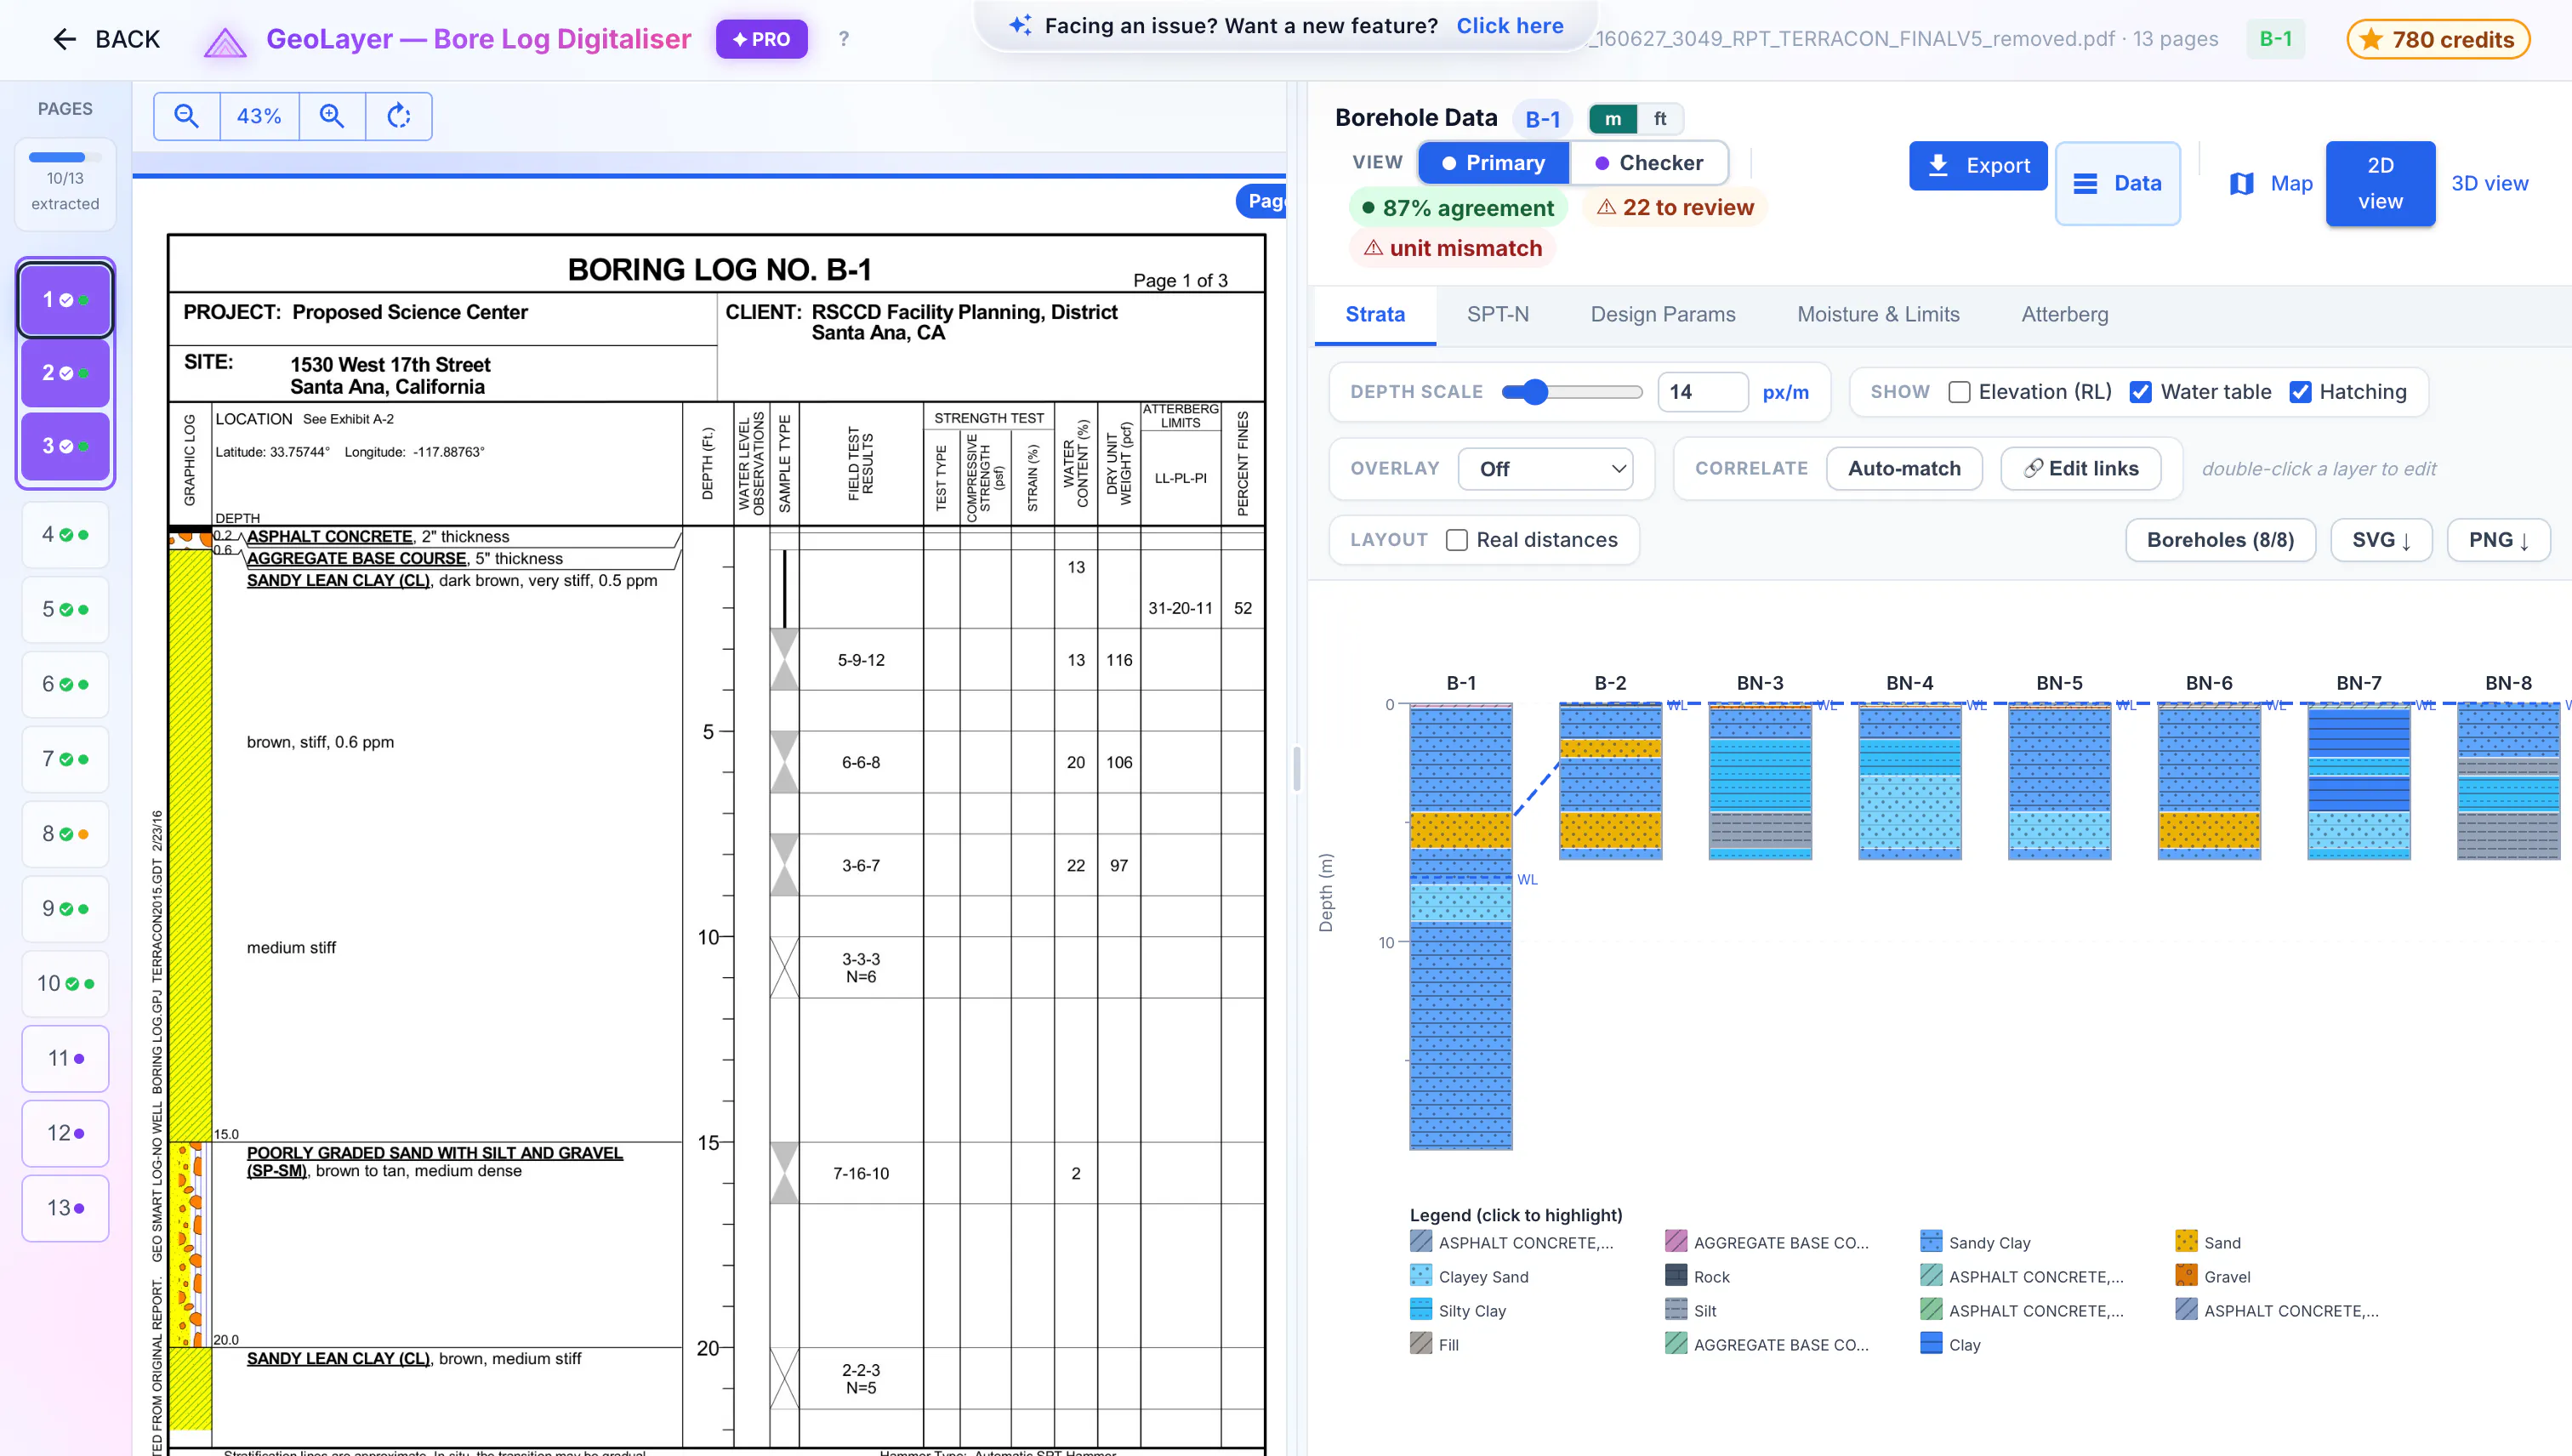
Task: Open the Data table view
Action: click(2118, 183)
